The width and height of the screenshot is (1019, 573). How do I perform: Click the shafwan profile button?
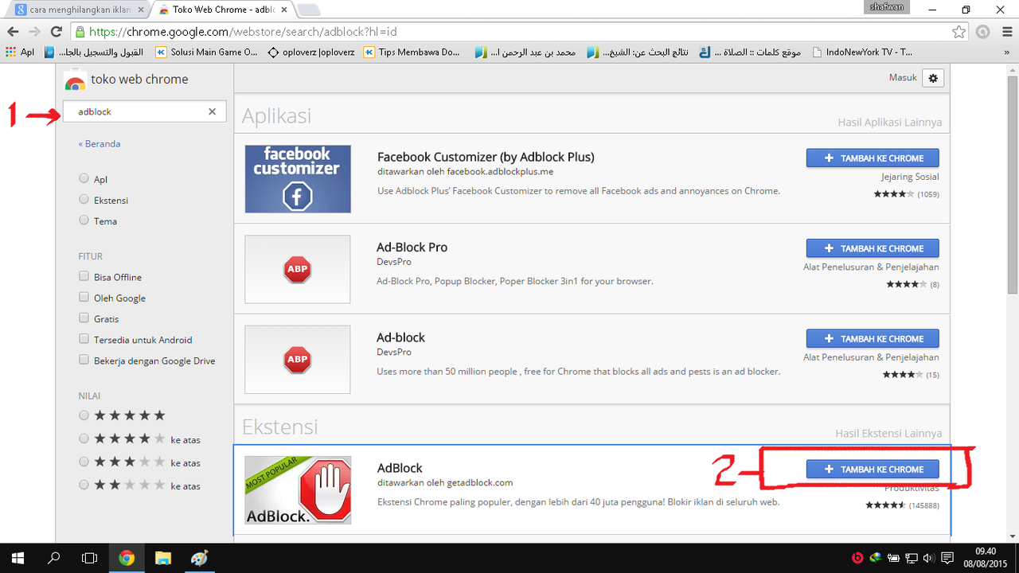click(x=885, y=7)
